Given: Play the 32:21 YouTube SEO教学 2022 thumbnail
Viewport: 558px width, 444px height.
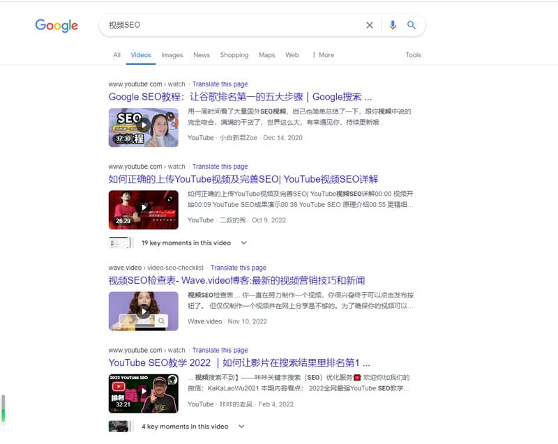Looking at the screenshot, I should click(x=144, y=394).
